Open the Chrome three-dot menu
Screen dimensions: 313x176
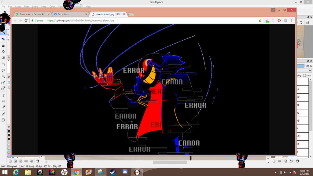[292, 20]
